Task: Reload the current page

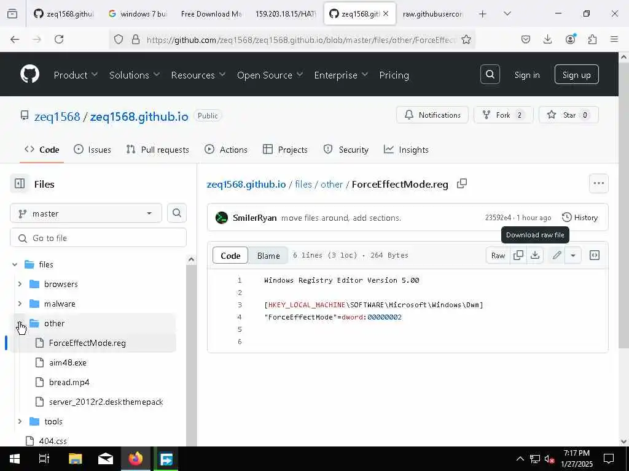Action: coord(59,39)
